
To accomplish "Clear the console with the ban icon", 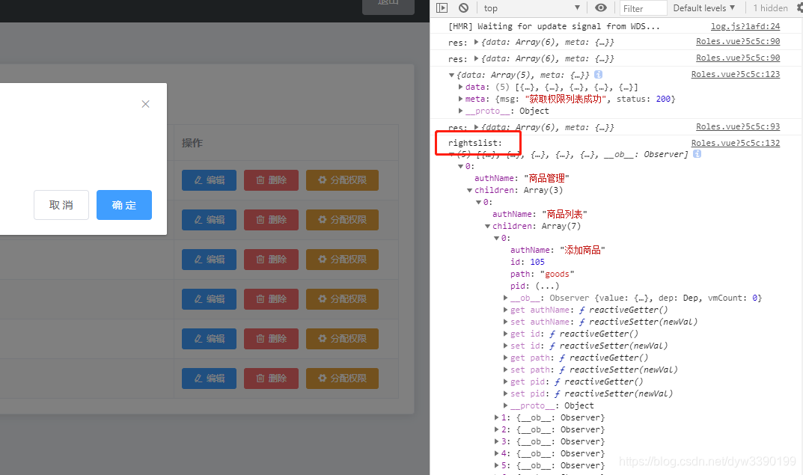I will pos(463,7).
